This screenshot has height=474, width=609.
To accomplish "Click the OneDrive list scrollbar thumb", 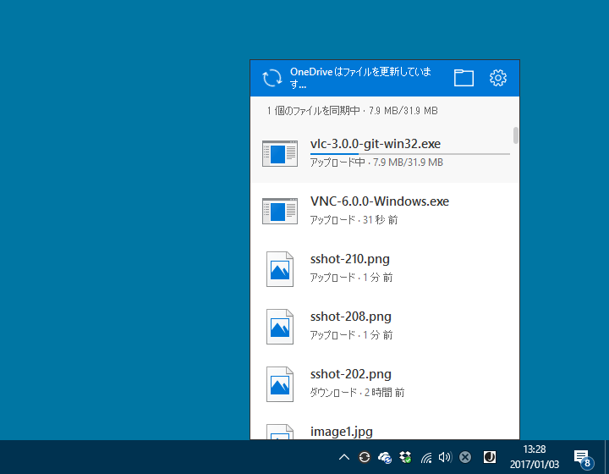I will 516,135.
